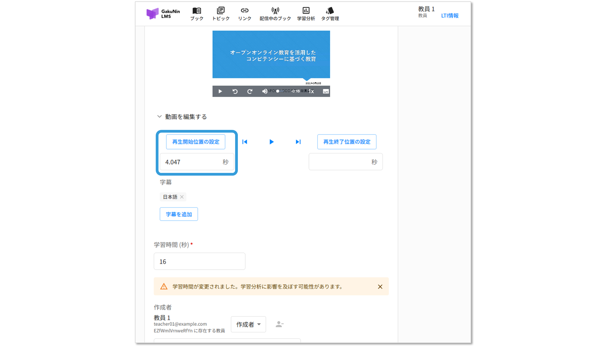The height and width of the screenshot is (347, 606).
Task: Open 学習分析 in the top navigation
Action: (306, 14)
